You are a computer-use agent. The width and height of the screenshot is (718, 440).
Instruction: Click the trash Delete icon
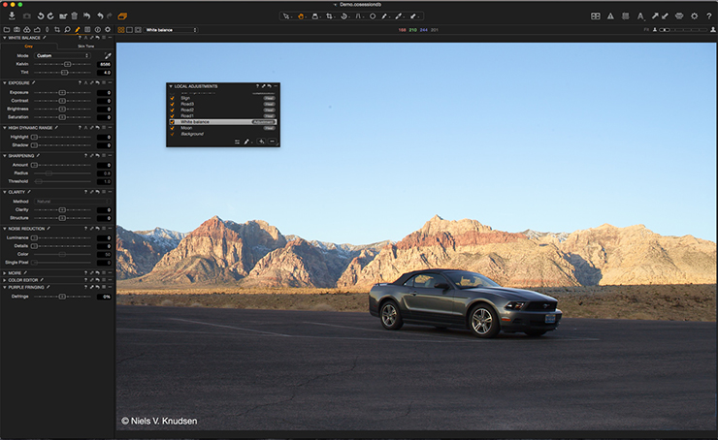[74, 16]
